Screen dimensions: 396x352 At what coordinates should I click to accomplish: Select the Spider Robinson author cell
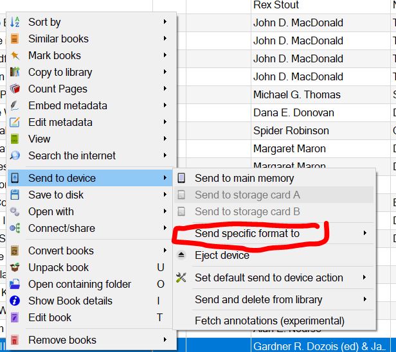[291, 130]
